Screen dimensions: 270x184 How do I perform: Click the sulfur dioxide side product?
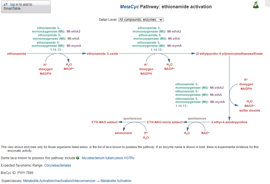(250, 110)
